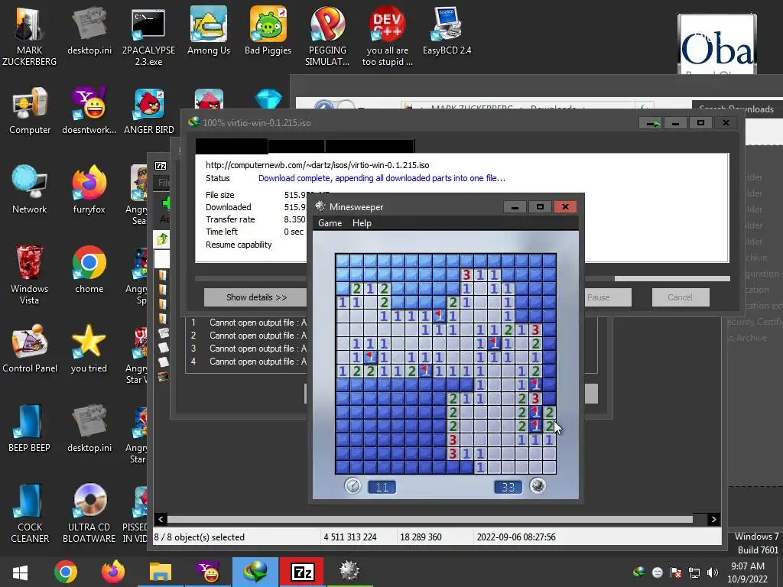The width and height of the screenshot is (783, 587).
Task: Open Chrome from the taskbar
Action: pos(66,572)
